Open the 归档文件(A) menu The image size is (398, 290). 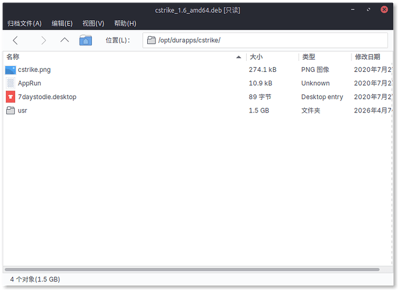(x=24, y=23)
